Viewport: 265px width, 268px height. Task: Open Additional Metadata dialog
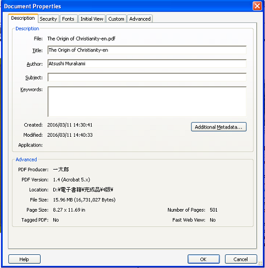coord(219,127)
